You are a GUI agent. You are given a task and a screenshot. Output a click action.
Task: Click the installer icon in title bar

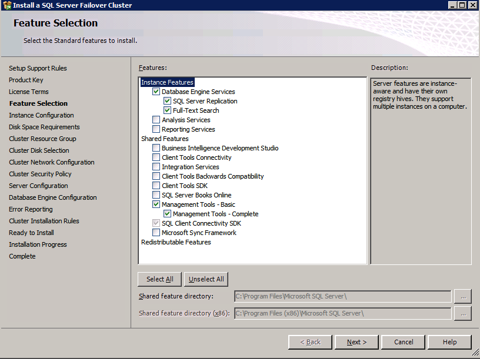click(x=7, y=5)
